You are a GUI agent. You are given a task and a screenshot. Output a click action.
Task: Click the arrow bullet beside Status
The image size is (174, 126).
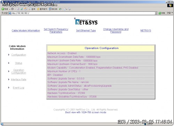coord(9,63)
